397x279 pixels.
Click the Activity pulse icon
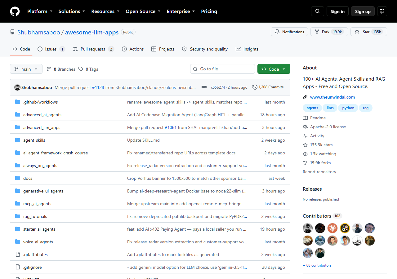(305, 136)
